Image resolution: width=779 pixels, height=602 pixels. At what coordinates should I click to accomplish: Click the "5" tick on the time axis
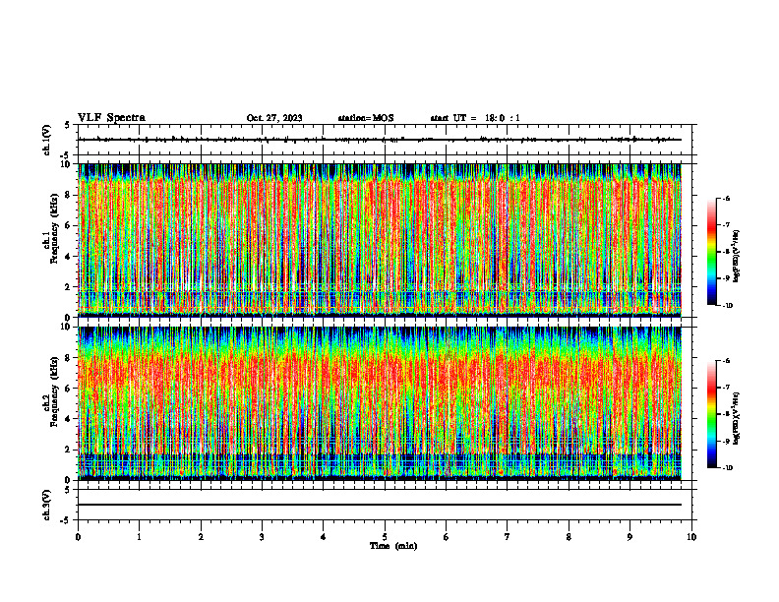tap(385, 537)
